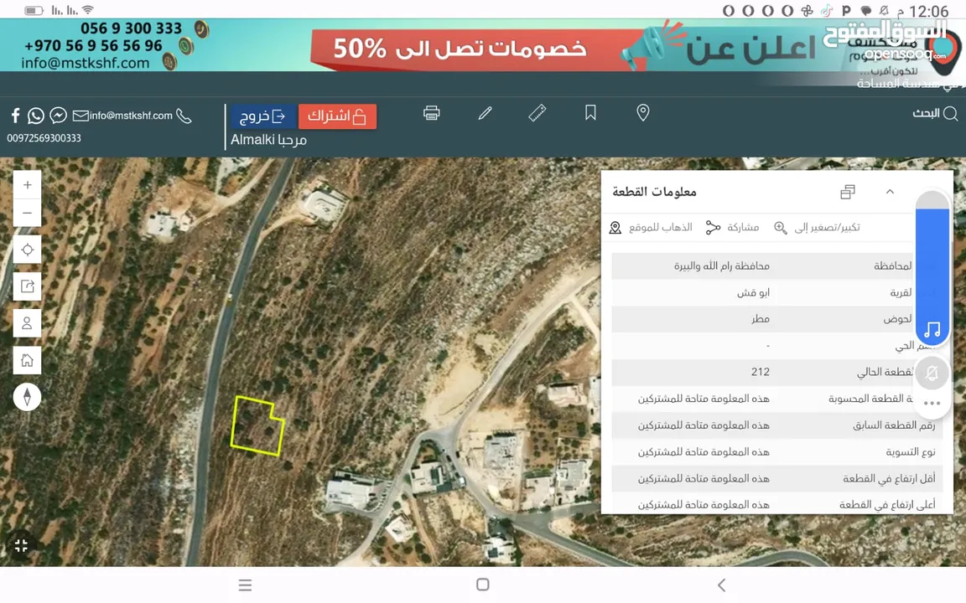This screenshot has height=603, width=966.
Task: Open the ellipsis more-options menu
Action: (x=932, y=403)
